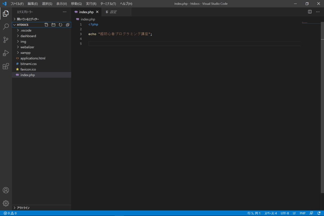Click the new file icon in HTDOCS header

46,25
